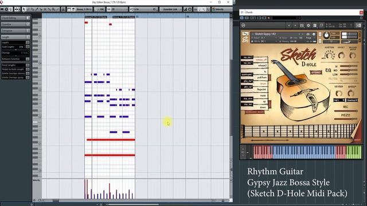Image resolution: width=367 pixels, height=206 pixels.
Task: Open Kontakt save floppy disk menu
Action: pos(302,25)
